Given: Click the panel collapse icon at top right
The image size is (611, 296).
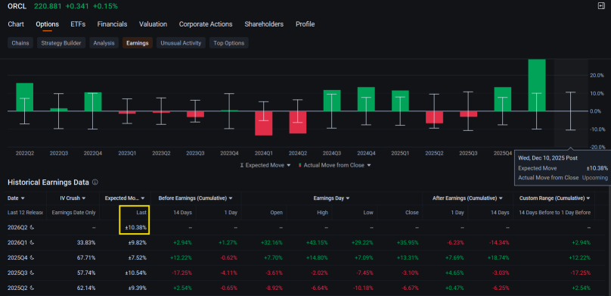Looking at the screenshot, I should pos(600,6).
